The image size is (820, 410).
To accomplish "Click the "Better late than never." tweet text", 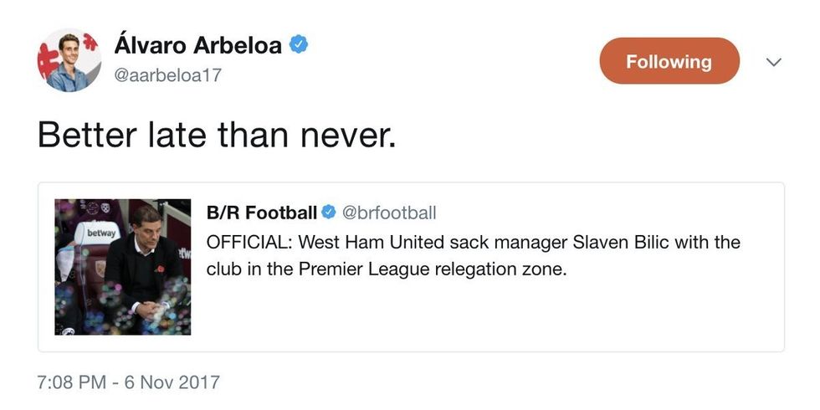I will click(x=217, y=133).
